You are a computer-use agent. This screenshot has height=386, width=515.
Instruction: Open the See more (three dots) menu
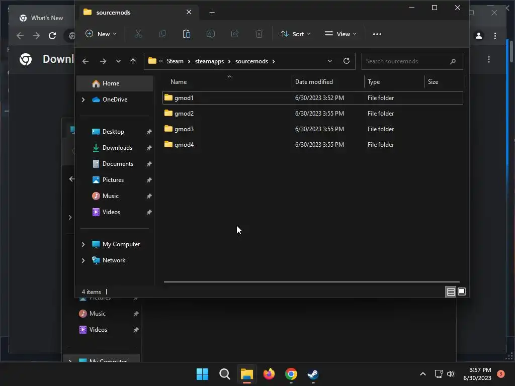377,34
